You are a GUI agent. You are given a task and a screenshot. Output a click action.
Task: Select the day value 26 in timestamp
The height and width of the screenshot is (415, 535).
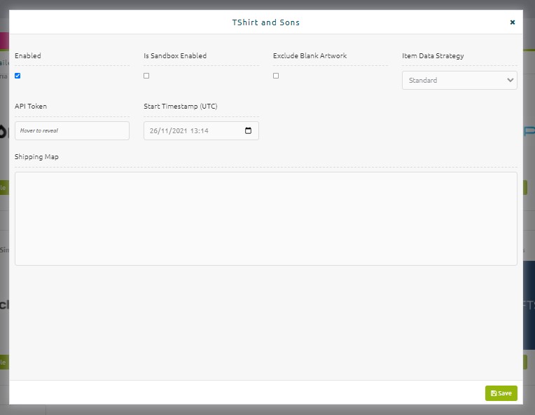pyautogui.click(x=153, y=131)
